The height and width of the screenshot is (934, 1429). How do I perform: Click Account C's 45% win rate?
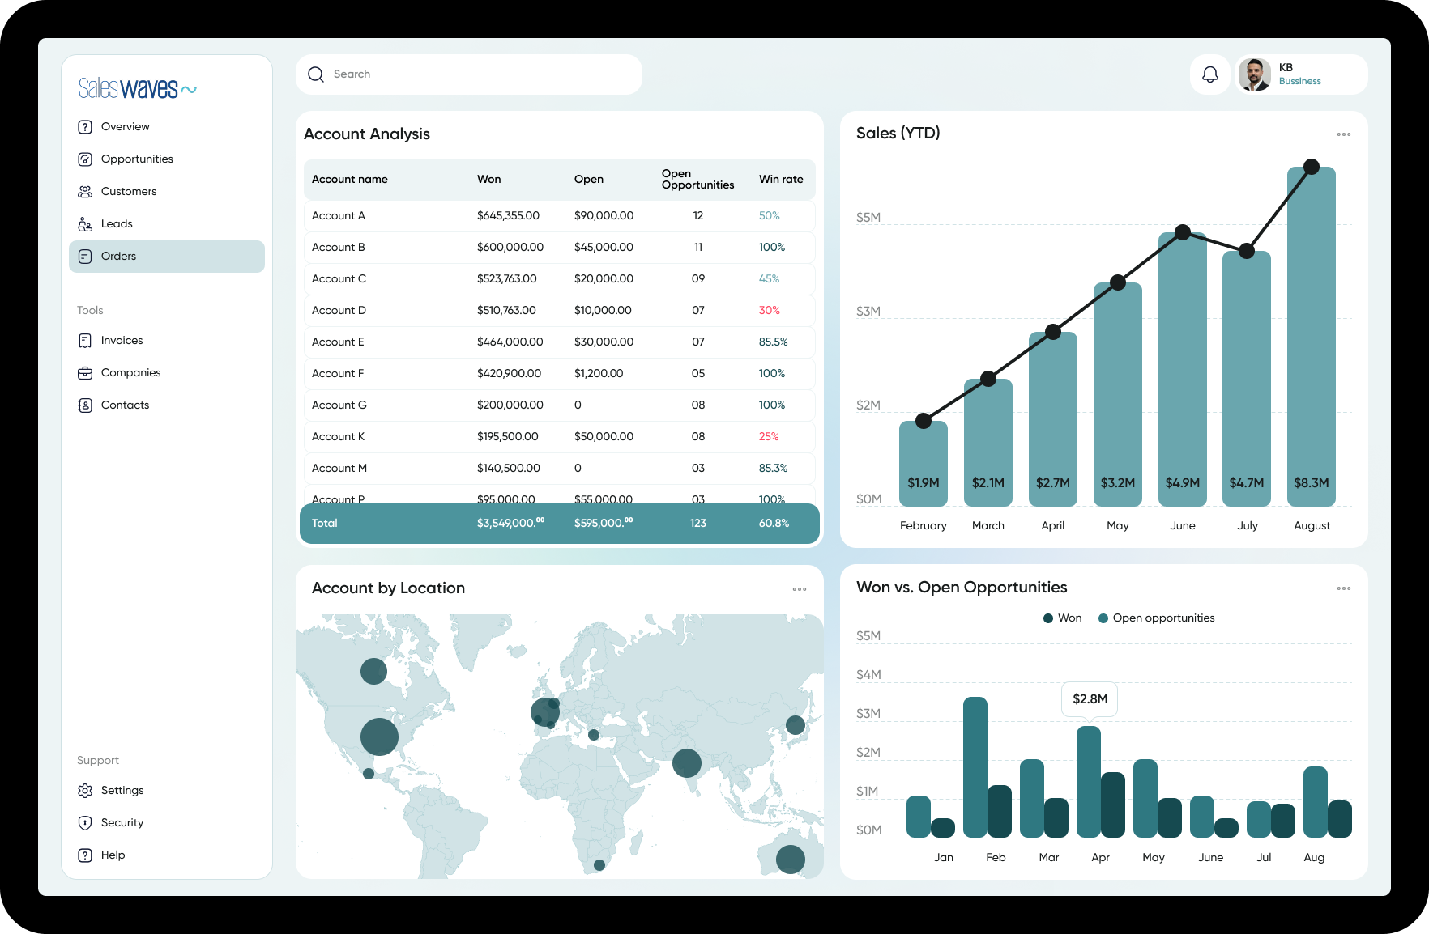(770, 279)
